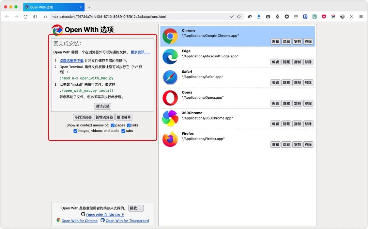Click the Safari compass icon in list
Viewport: 368px width, 229px height.
pos(170,77)
